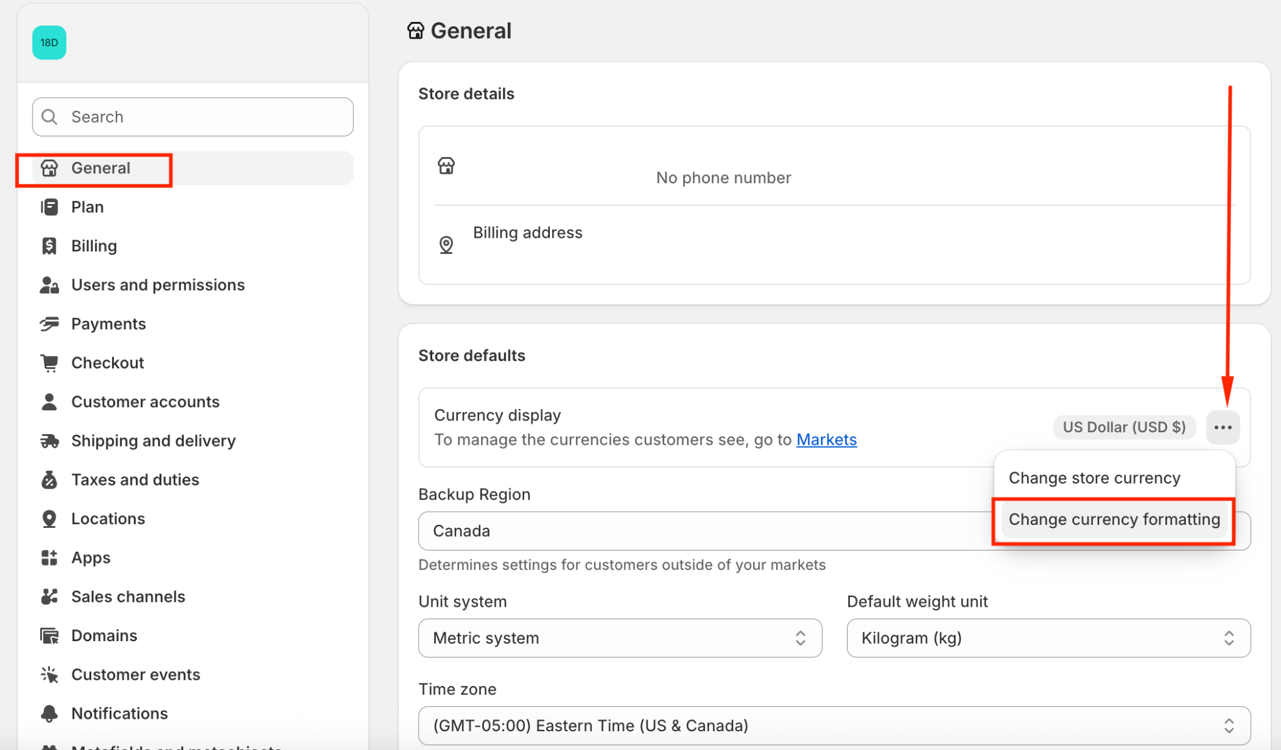
Task: Click the settings Search field
Action: coord(193,117)
